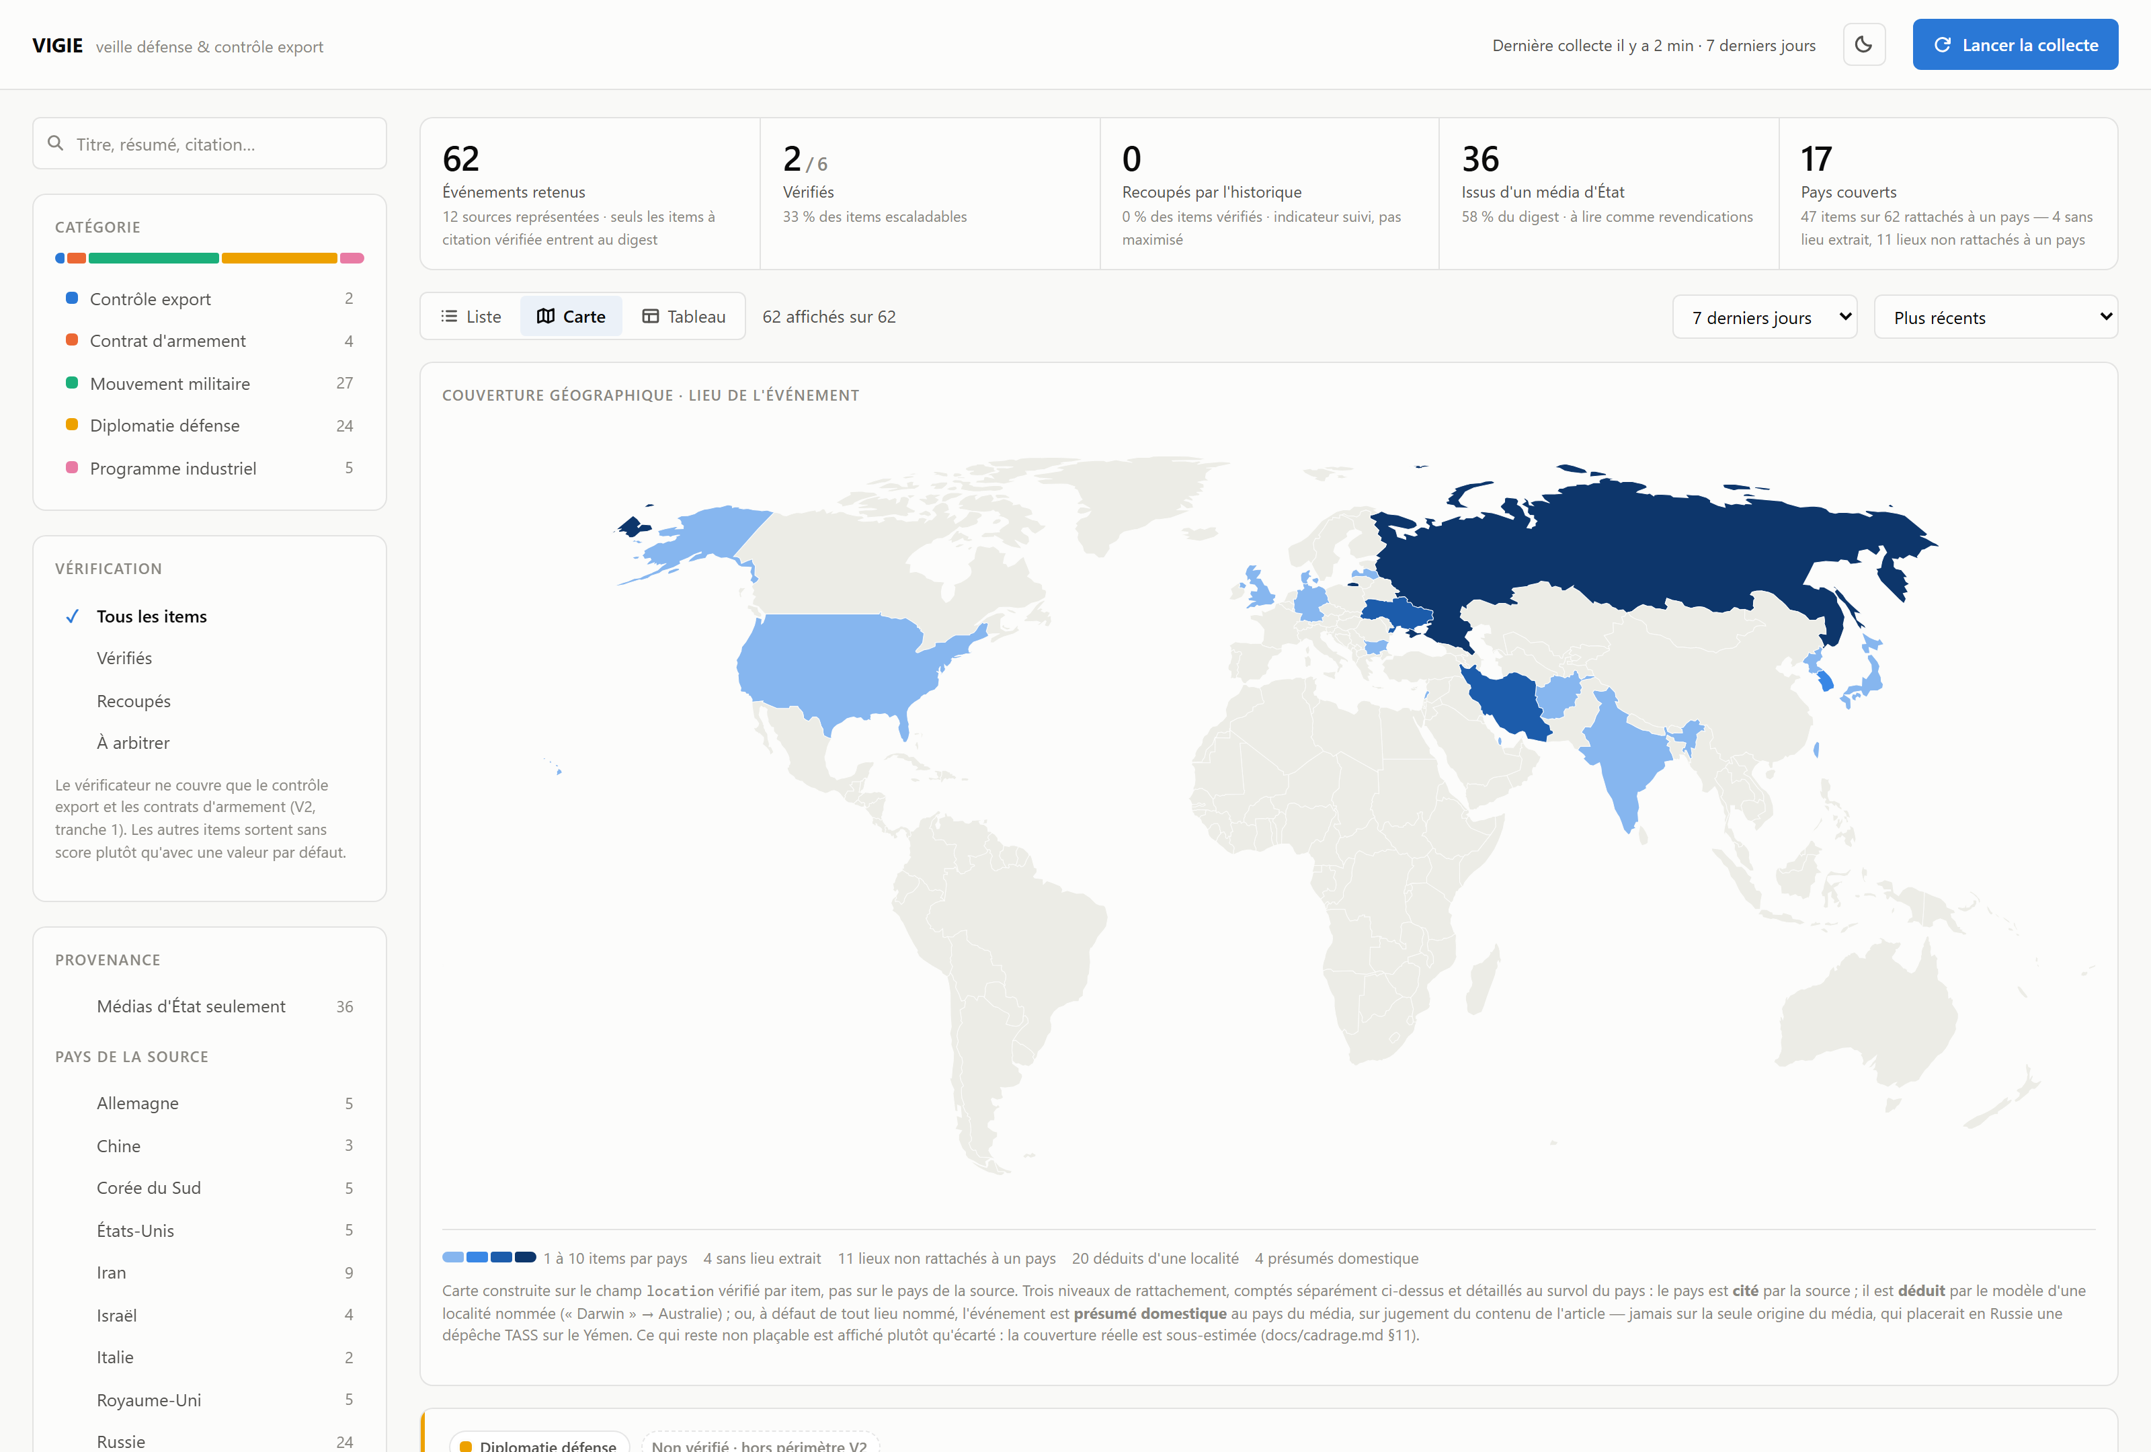The image size is (2151, 1452).
Task: Click the blue Contrôle export color dot
Action: click(71, 298)
